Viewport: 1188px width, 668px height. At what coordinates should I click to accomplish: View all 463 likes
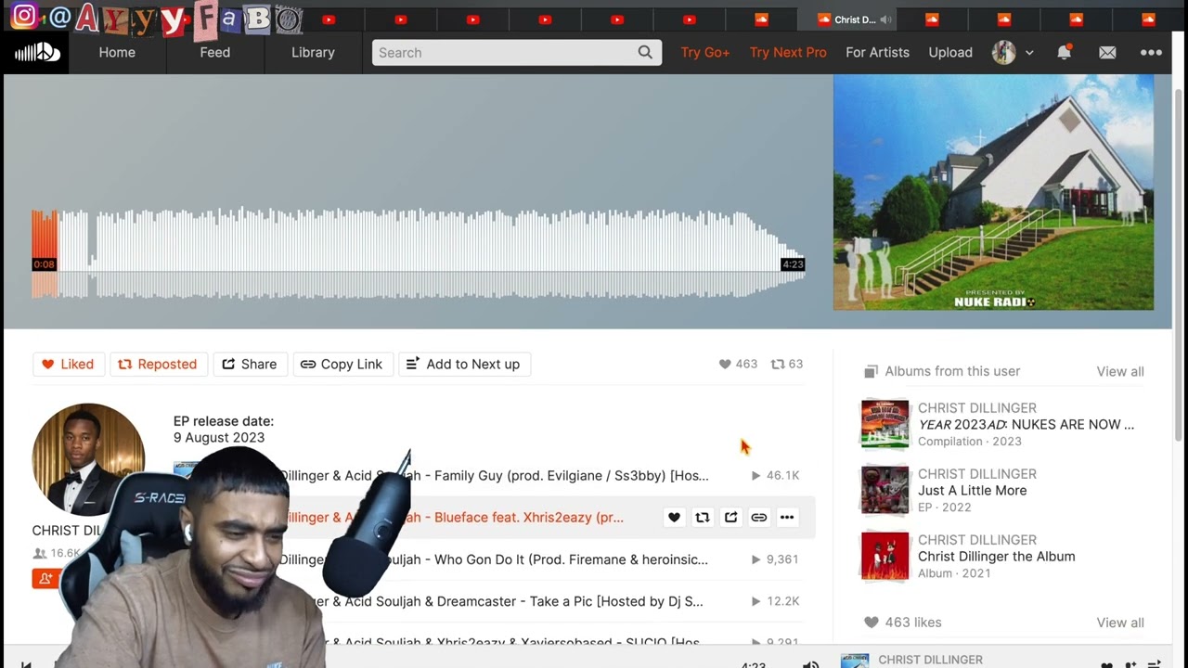(x=1120, y=623)
